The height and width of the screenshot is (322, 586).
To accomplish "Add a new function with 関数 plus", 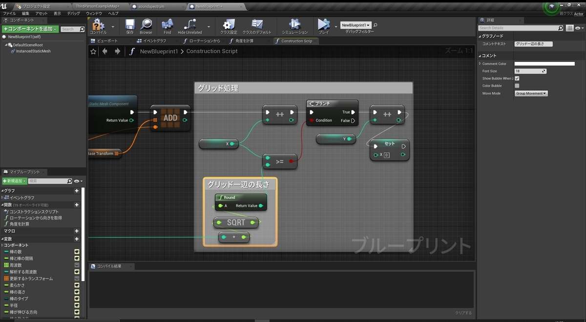I will point(77,205).
